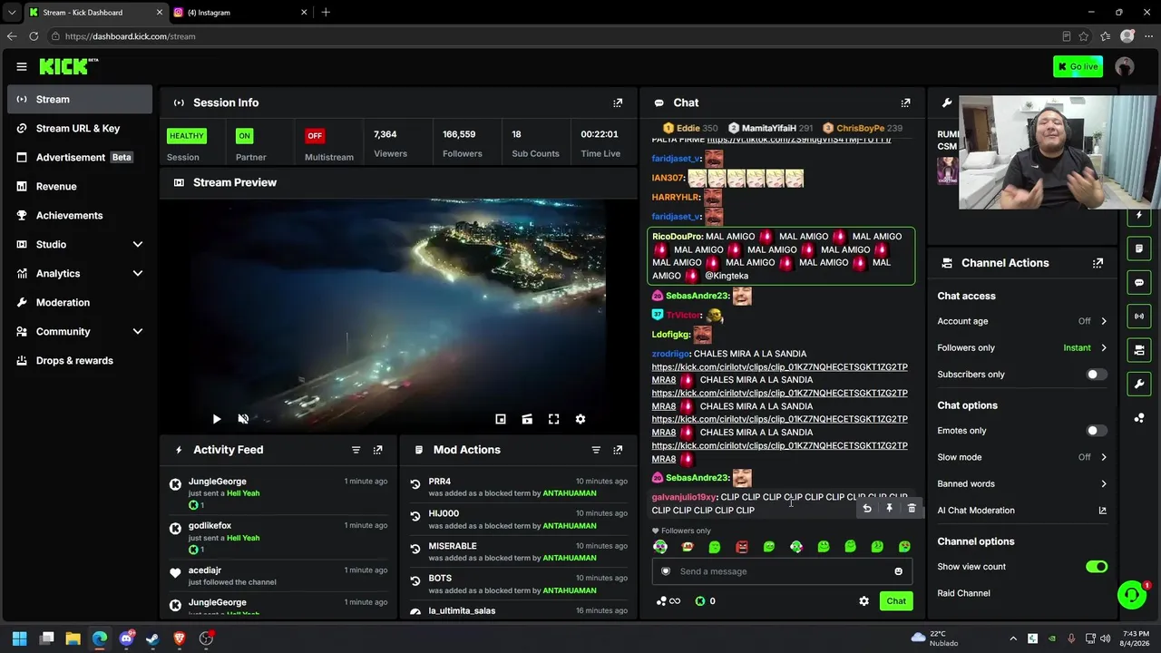Open Mod Actions filter options
1161x653 pixels.
click(x=596, y=450)
